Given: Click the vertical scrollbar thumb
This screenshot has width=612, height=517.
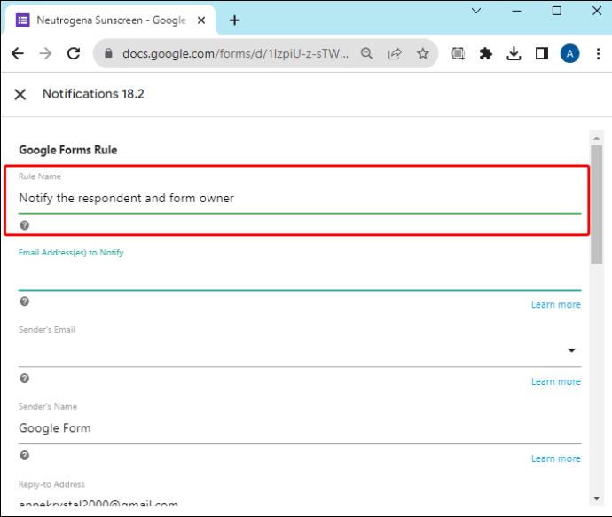Looking at the screenshot, I should [596, 205].
